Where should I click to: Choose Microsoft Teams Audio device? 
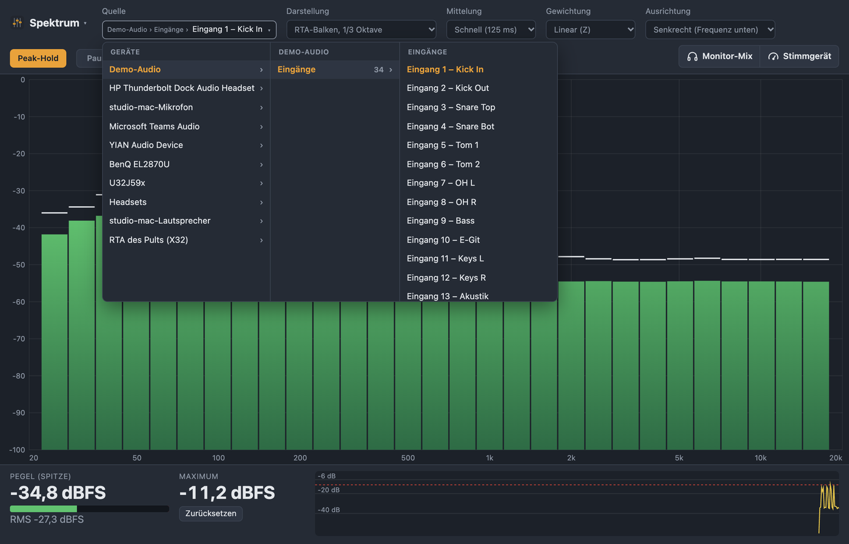click(186, 127)
